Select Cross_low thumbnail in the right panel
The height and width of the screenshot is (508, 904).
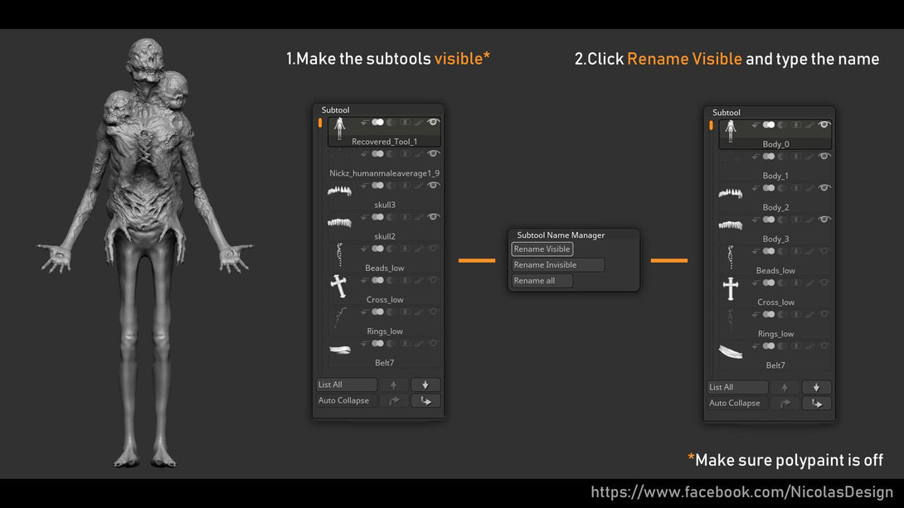click(x=731, y=288)
